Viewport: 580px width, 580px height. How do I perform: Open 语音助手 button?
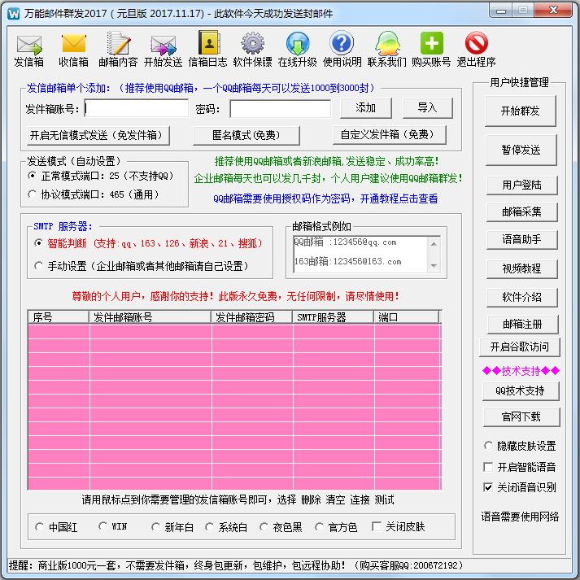tap(521, 240)
